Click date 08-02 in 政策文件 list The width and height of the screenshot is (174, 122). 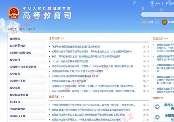coord(146,115)
